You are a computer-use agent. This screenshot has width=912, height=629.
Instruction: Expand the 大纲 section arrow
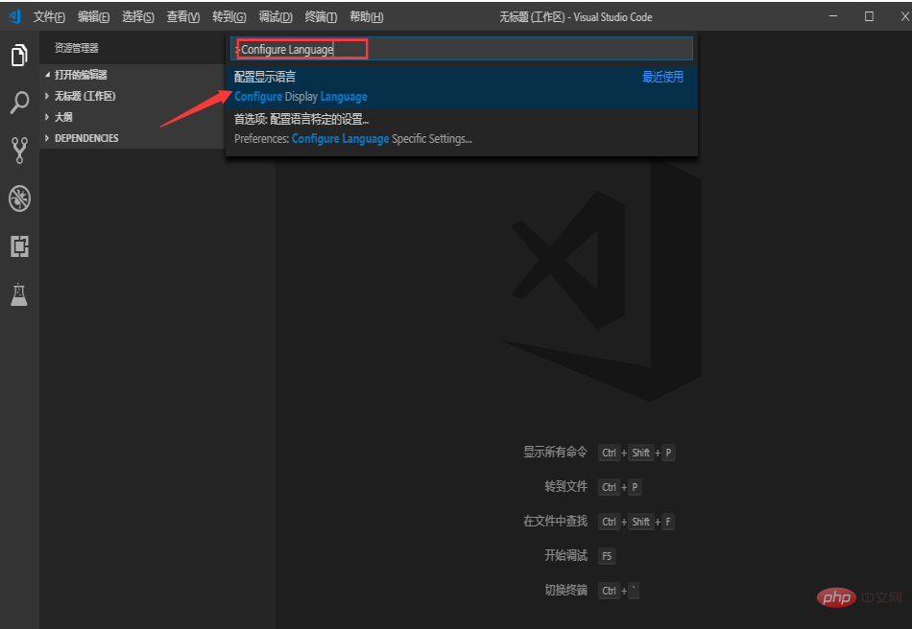click(47, 117)
